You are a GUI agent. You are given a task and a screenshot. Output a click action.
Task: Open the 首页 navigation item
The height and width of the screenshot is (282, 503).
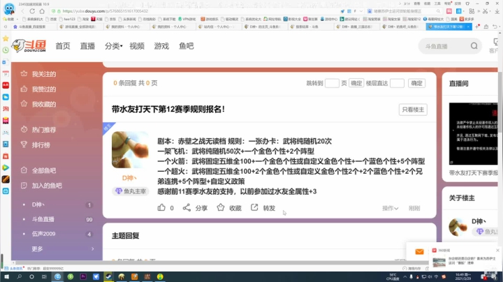tap(63, 46)
